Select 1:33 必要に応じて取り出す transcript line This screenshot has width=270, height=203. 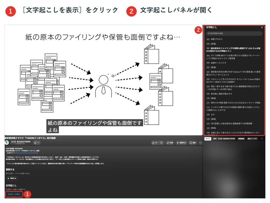coord(234,133)
